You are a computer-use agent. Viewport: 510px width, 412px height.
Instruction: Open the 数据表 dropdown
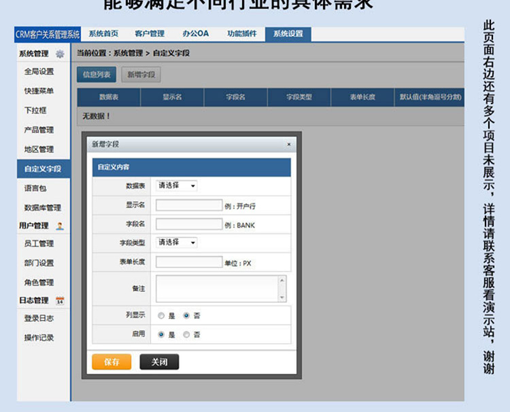(176, 186)
